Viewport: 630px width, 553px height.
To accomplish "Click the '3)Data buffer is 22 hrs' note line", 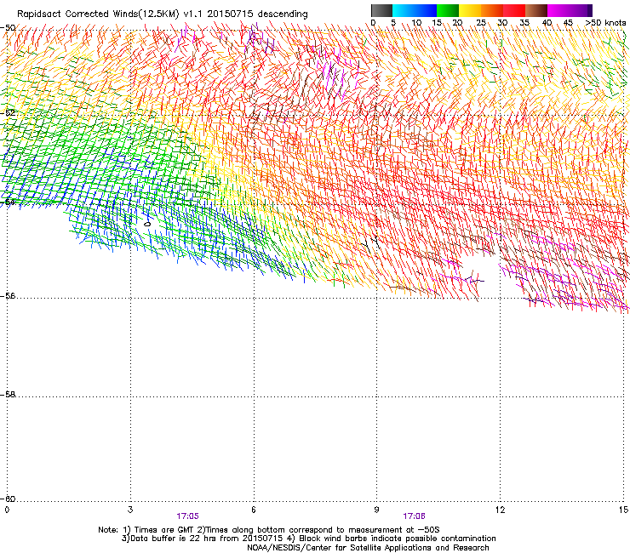I will click(308, 539).
